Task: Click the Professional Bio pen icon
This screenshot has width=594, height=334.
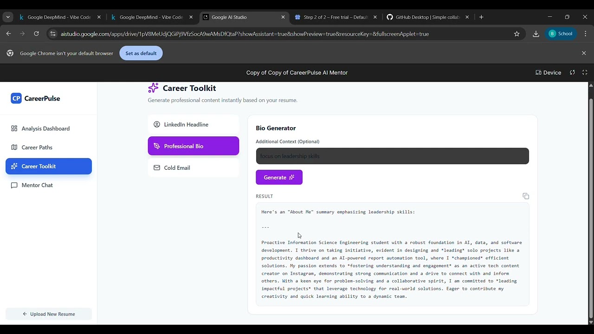Action: tap(157, 146)
